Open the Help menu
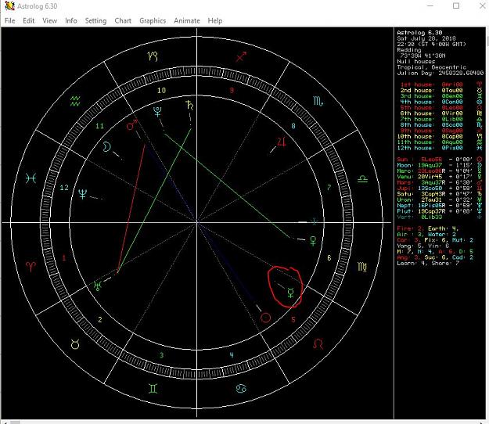489x424 pixels. (x=215, y=20)
